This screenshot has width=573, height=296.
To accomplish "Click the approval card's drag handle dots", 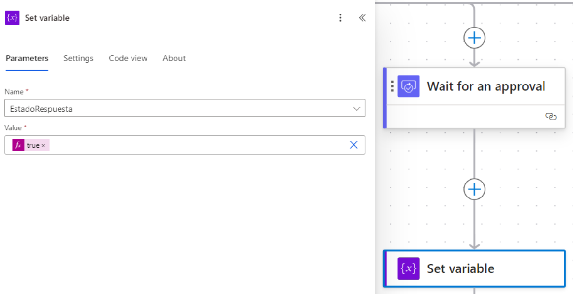I will (x=392, y=86).
